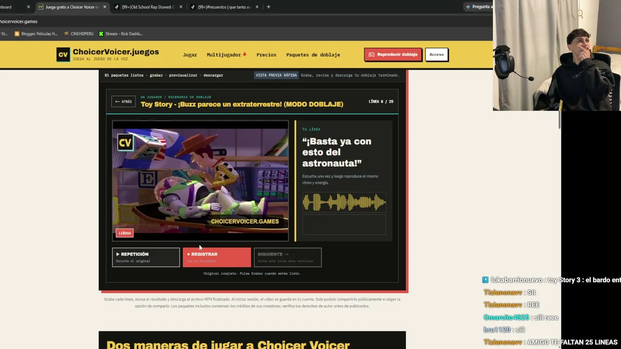Click the lukabarrionuevo 'toy Story 3' chat message
The height and width of the screenshot is (349, 621).
point(552,280)
